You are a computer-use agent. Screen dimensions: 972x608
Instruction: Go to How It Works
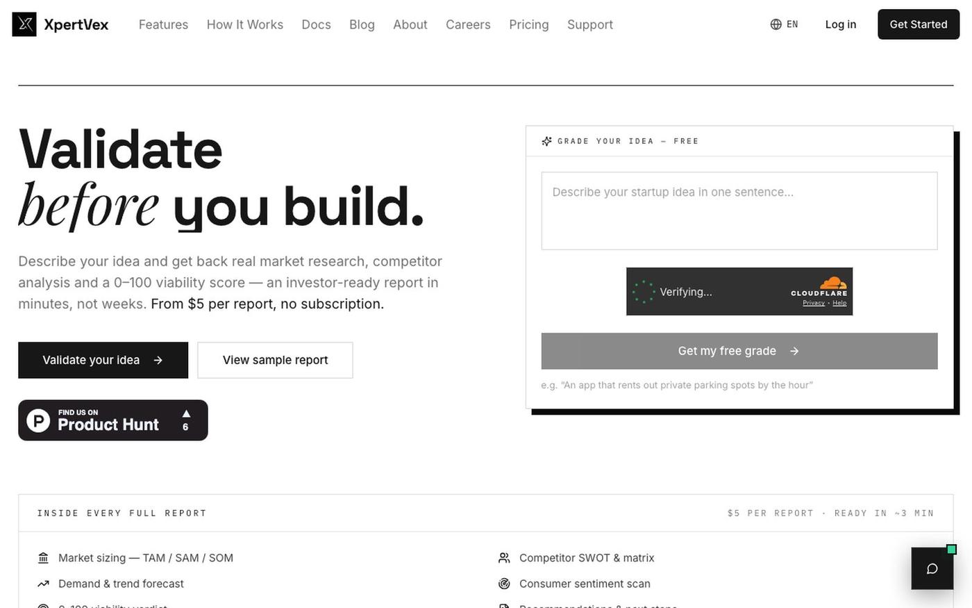[245, 24]
